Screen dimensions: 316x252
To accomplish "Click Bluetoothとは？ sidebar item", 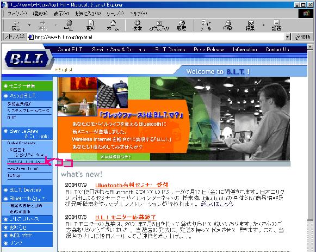I will point(27,199).
